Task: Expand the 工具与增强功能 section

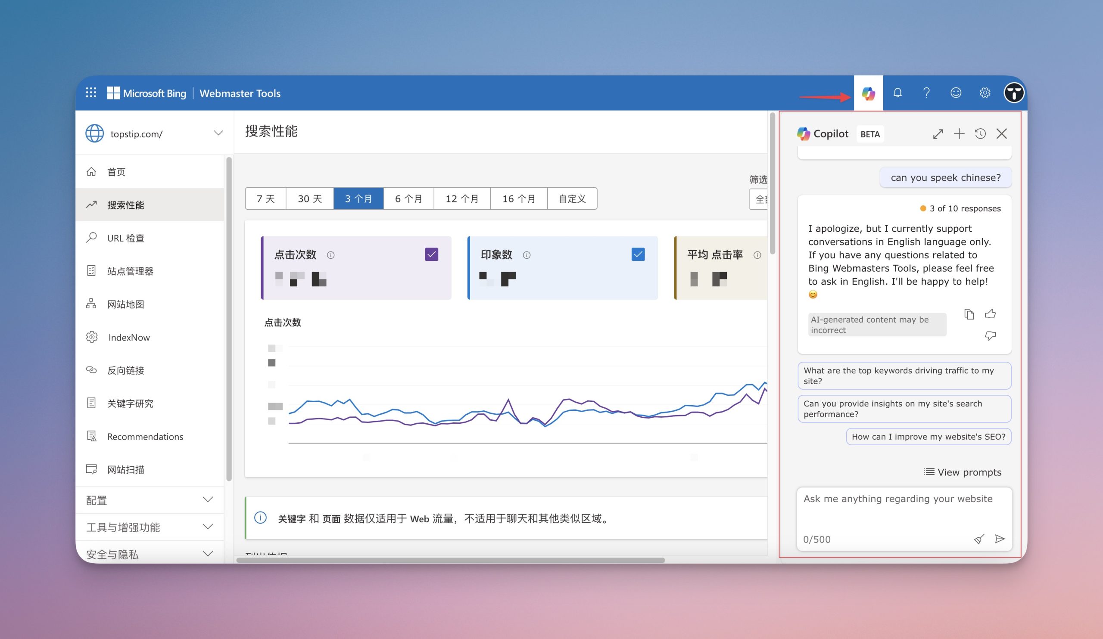Action: pyautogui.click(x=150, y=527)
